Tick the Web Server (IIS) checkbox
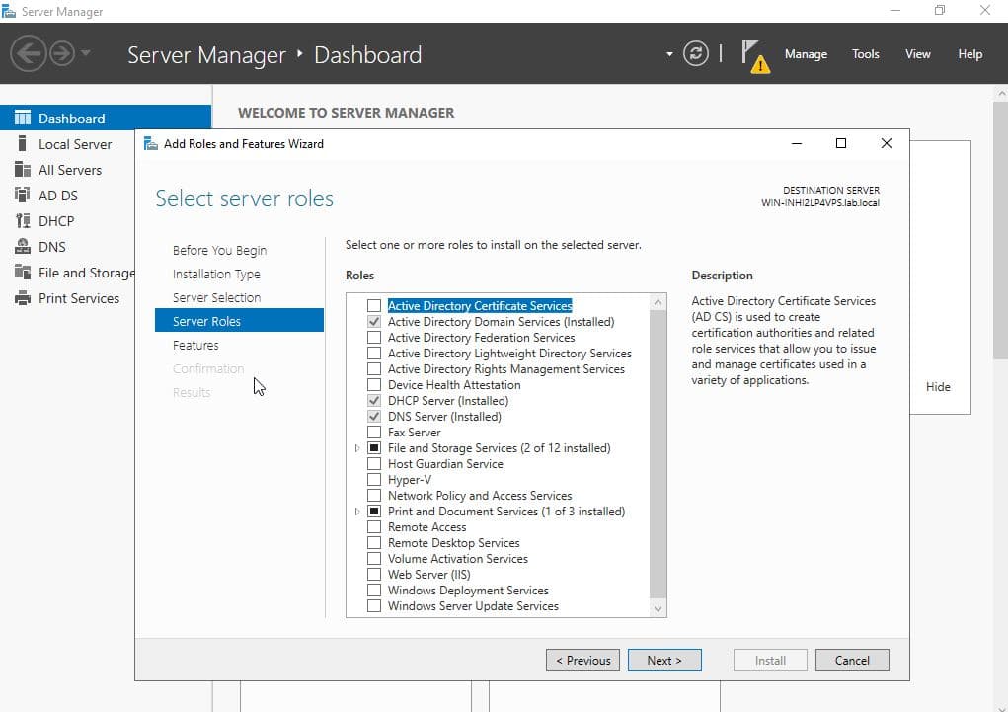This screenshot has height=712, width=1008. (x=374, y=575)
